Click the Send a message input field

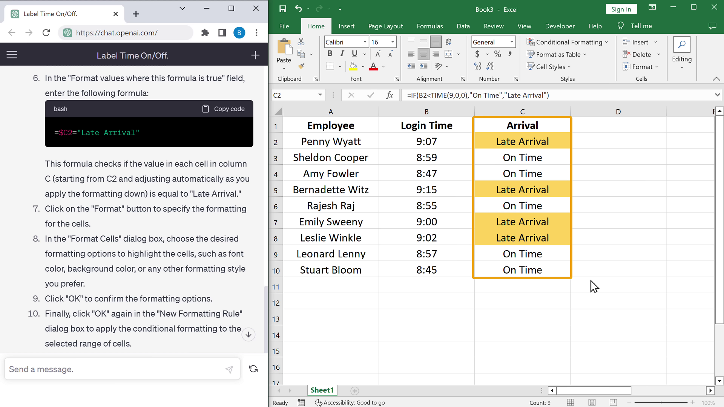113,369
